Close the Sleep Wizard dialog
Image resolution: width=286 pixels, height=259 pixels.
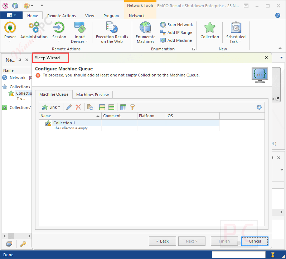pos(266,58)
